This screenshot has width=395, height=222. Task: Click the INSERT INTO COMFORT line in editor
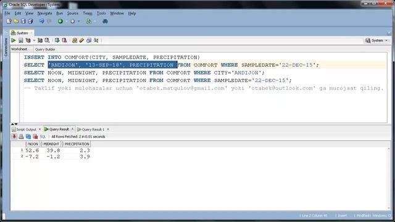[112, 57]
